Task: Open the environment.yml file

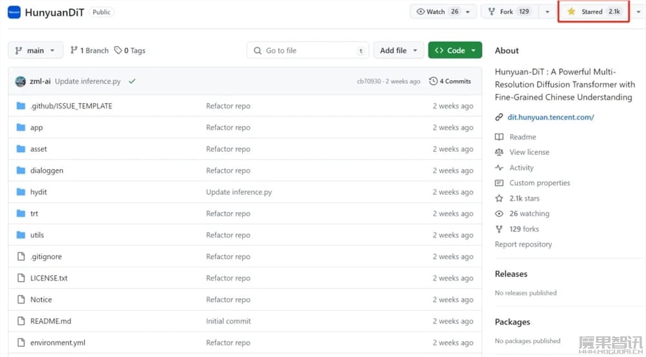Action: (57, 343)
